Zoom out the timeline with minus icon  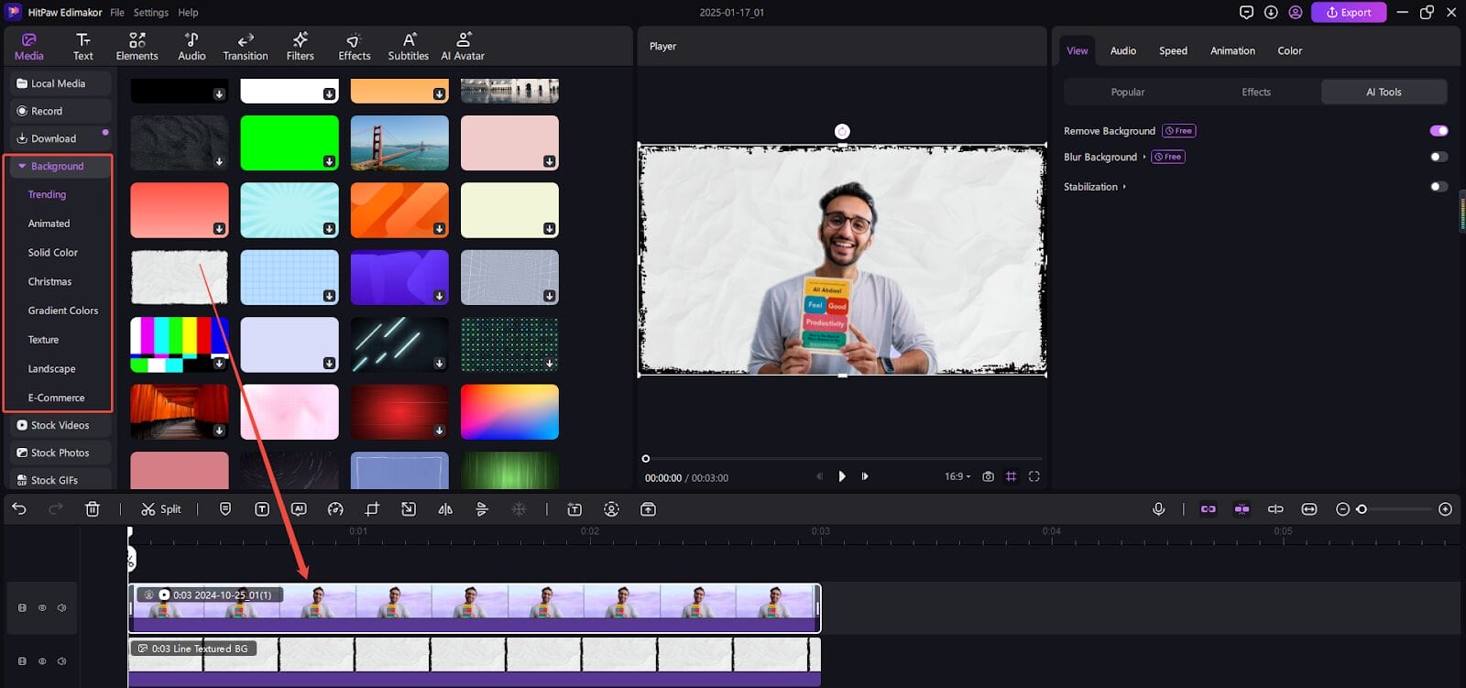1343,509
